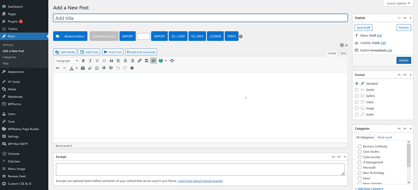418x190 pixels.
Task: Insert a special character with the omega icon
Action: tap(97, 68)
